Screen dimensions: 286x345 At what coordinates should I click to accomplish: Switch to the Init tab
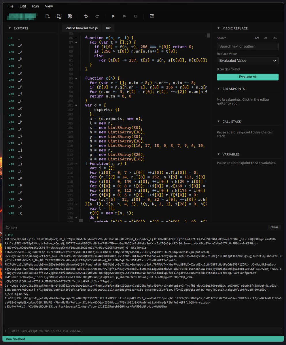108,28
